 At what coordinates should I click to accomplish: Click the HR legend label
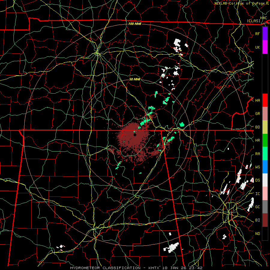(257, 140)
